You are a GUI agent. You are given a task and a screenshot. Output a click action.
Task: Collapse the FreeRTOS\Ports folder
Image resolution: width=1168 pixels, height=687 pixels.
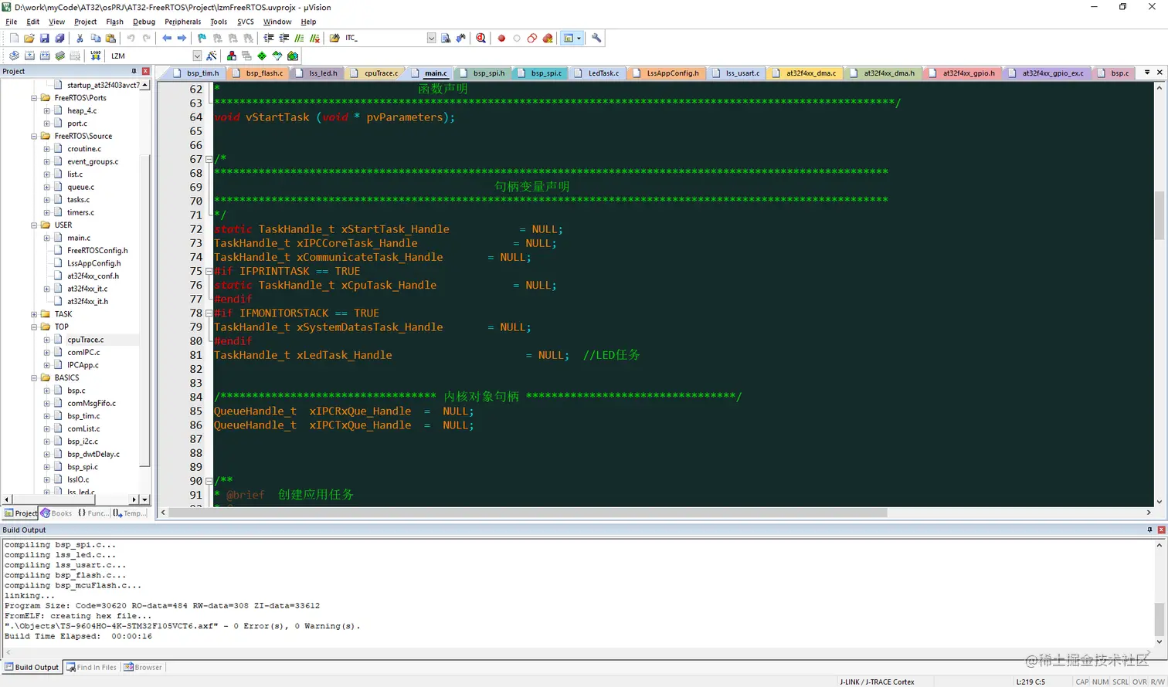tap(34, 98)
